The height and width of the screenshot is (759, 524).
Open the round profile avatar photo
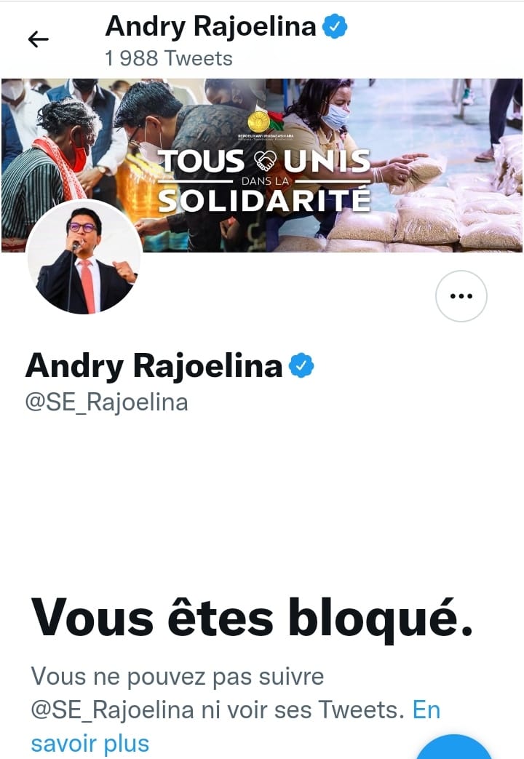(x=84, y=257)
